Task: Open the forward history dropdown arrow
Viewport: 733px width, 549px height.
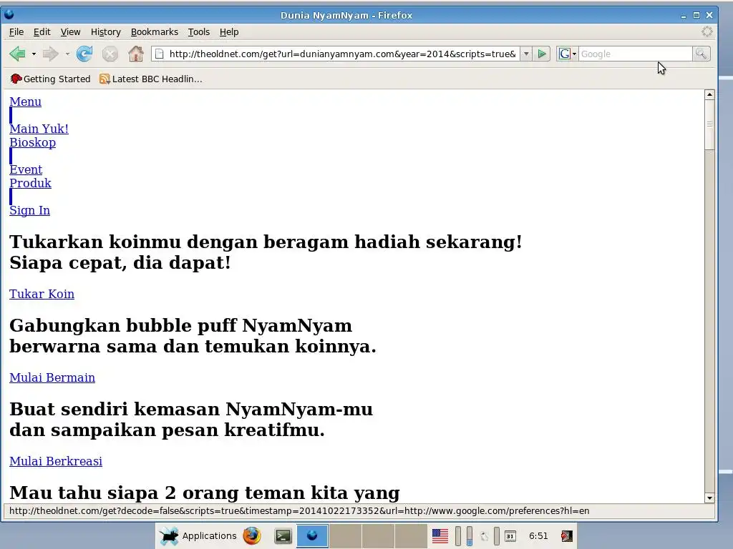Action: tap(67, 54)
